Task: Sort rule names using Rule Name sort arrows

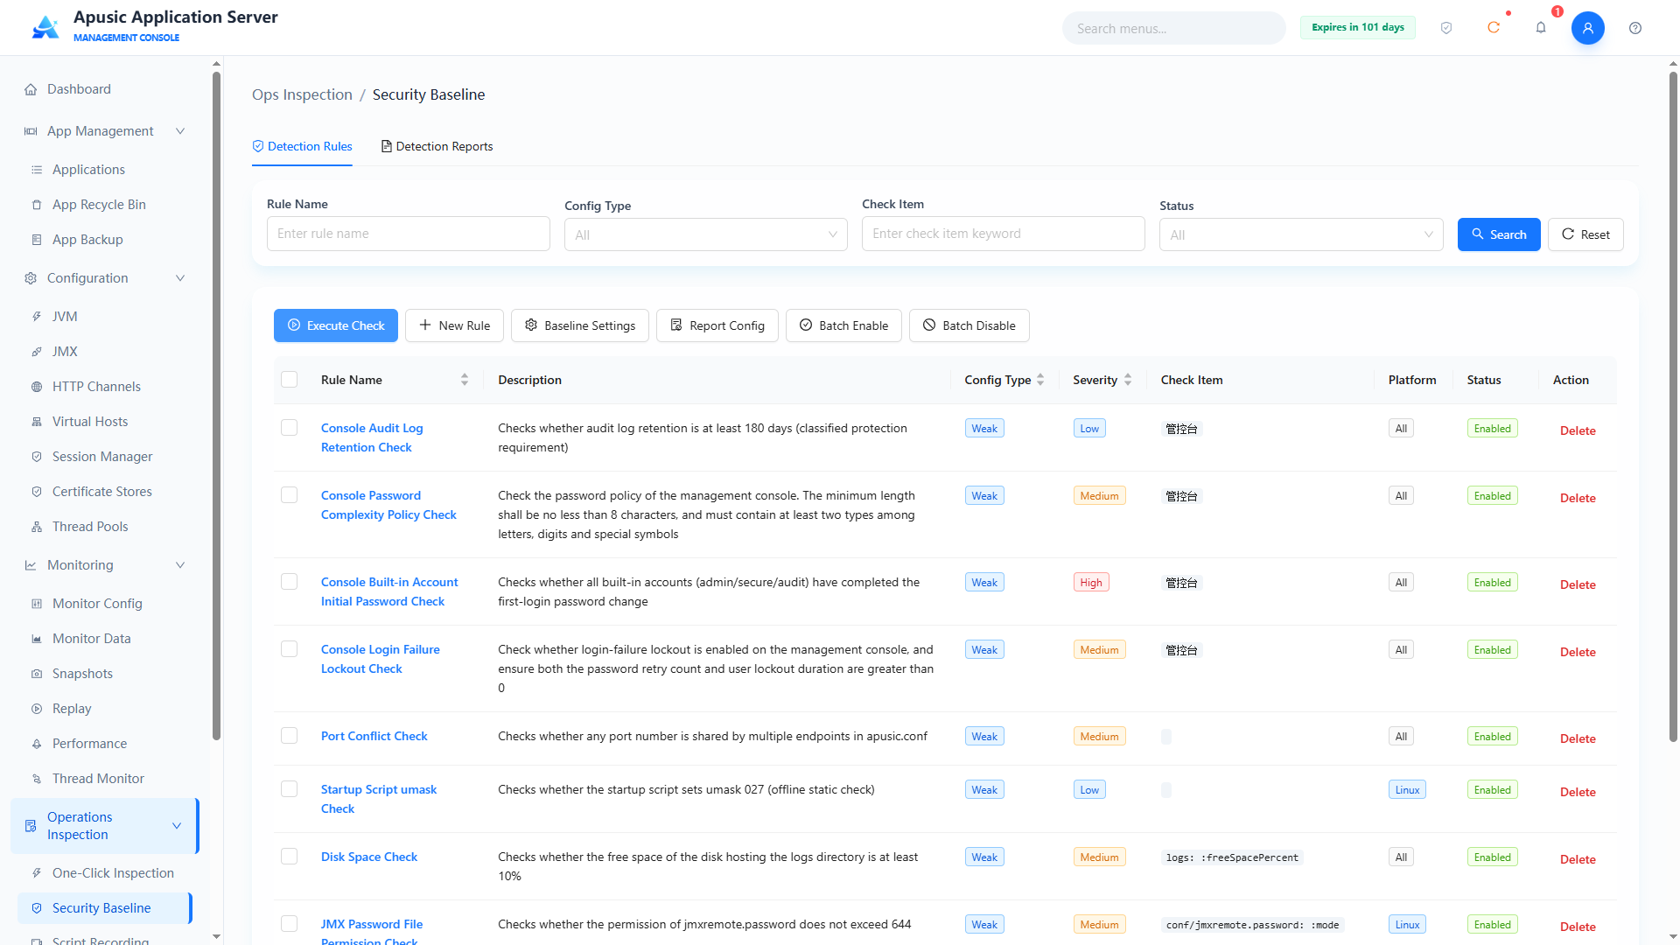Action: [465, 380]
